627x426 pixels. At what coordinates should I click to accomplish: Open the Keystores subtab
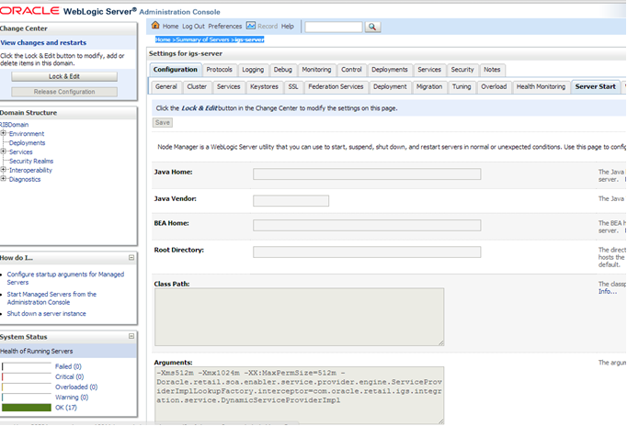coord(264,86)
